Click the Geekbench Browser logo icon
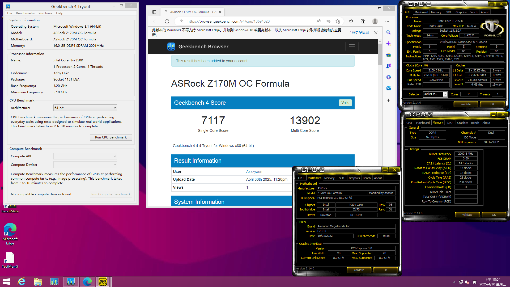This screenshot has height=287, width=510. [171, 47]
